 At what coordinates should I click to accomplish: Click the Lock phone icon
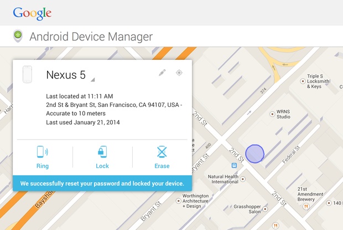click(102, 152)
